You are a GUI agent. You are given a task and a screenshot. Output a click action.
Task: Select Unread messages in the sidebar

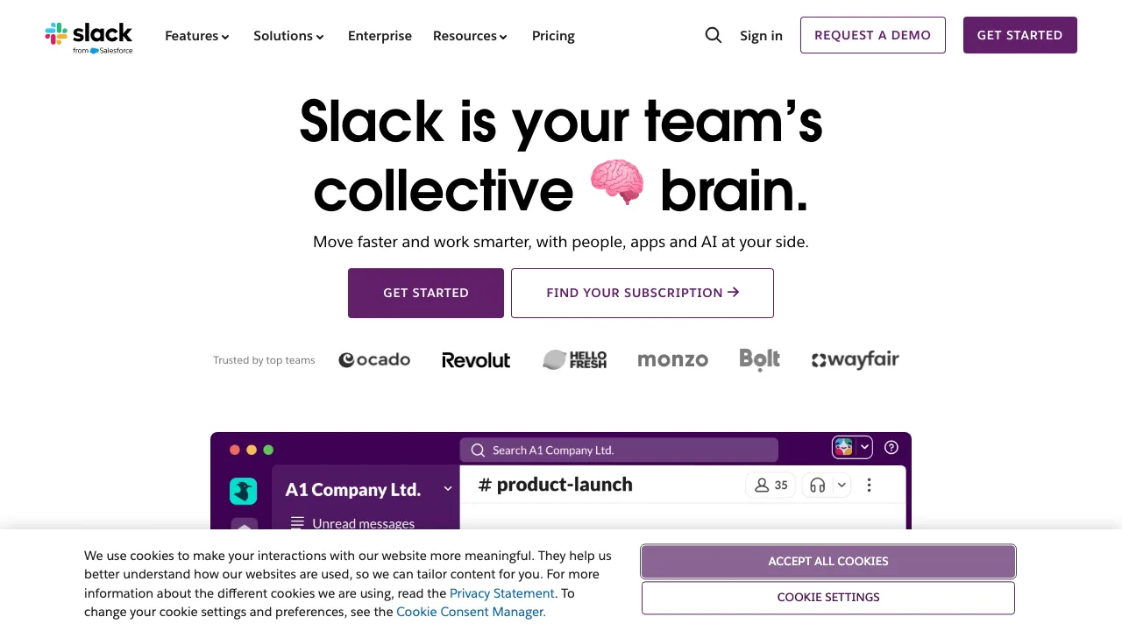(362, 523)
